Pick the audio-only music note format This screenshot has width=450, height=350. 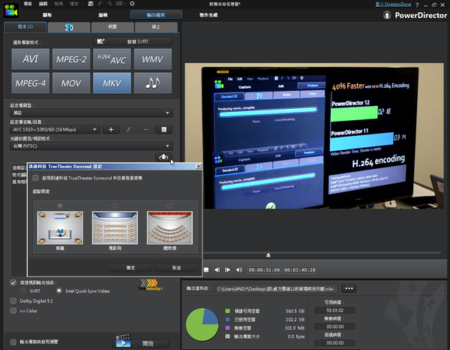pos(153,83)
